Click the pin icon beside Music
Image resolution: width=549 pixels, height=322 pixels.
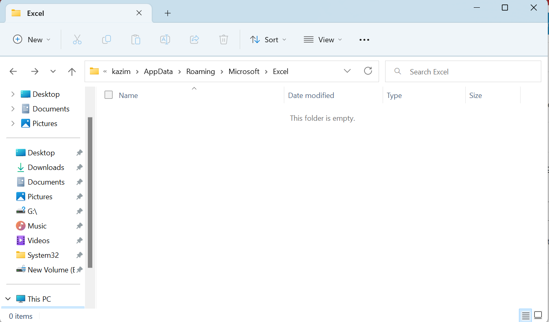pos(79,226)
